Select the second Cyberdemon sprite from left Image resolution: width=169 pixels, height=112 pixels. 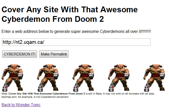48,78
